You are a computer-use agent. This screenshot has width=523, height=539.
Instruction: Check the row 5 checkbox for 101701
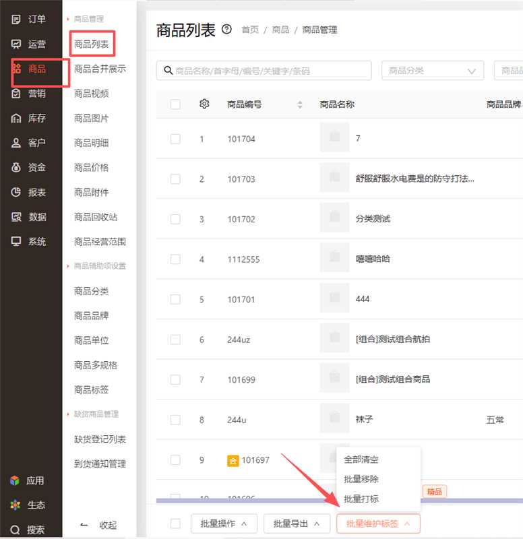175,299
